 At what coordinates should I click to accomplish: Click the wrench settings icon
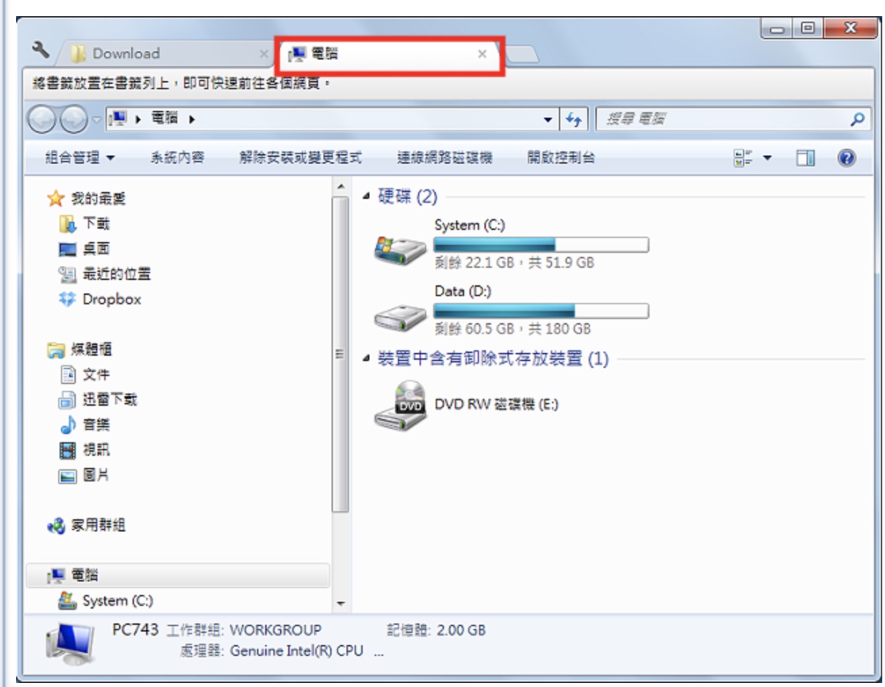point(41,49)
